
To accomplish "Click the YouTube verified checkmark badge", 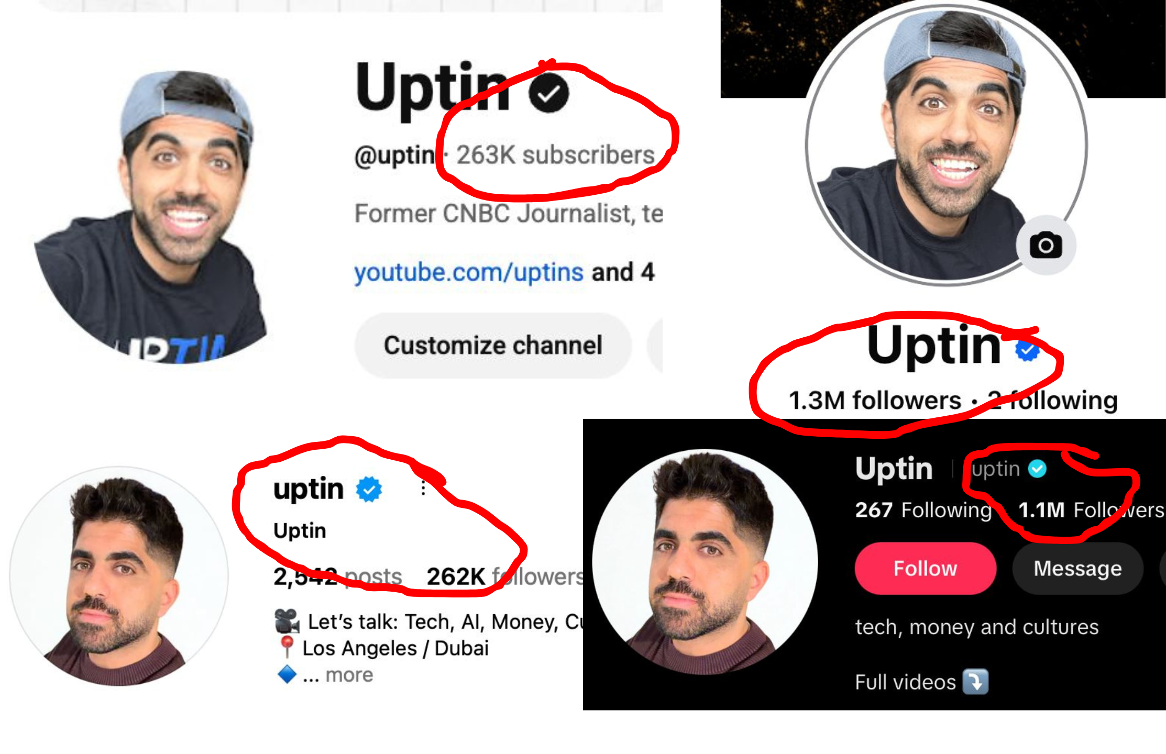I will 548,93.
